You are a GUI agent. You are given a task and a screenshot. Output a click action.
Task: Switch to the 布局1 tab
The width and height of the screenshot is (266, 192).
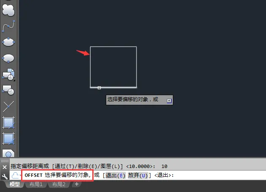[36, 184]
